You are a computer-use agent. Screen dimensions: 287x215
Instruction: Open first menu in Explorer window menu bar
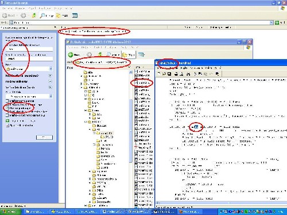73,47
